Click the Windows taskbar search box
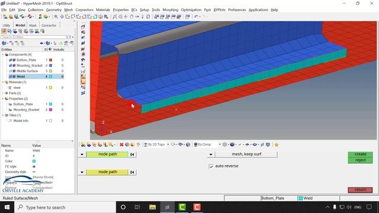379x213 pixels. click(65, 207)
